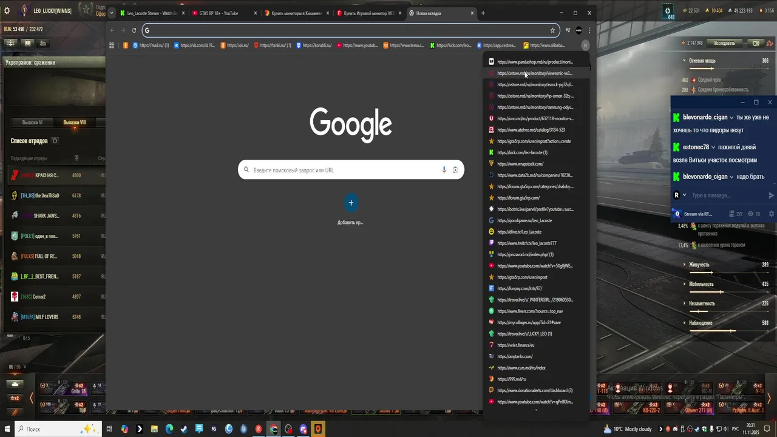Click the Windows taskbar Поиск search box
Viewport: 777px width, 437px height.
[58, 429]
